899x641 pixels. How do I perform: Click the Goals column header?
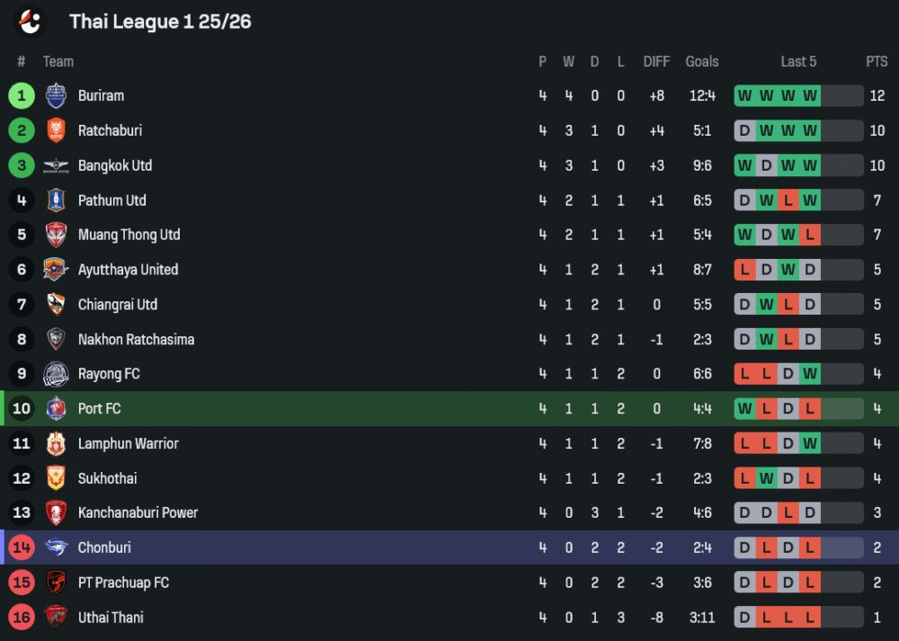pyautogui.click(x=702, y=61)
